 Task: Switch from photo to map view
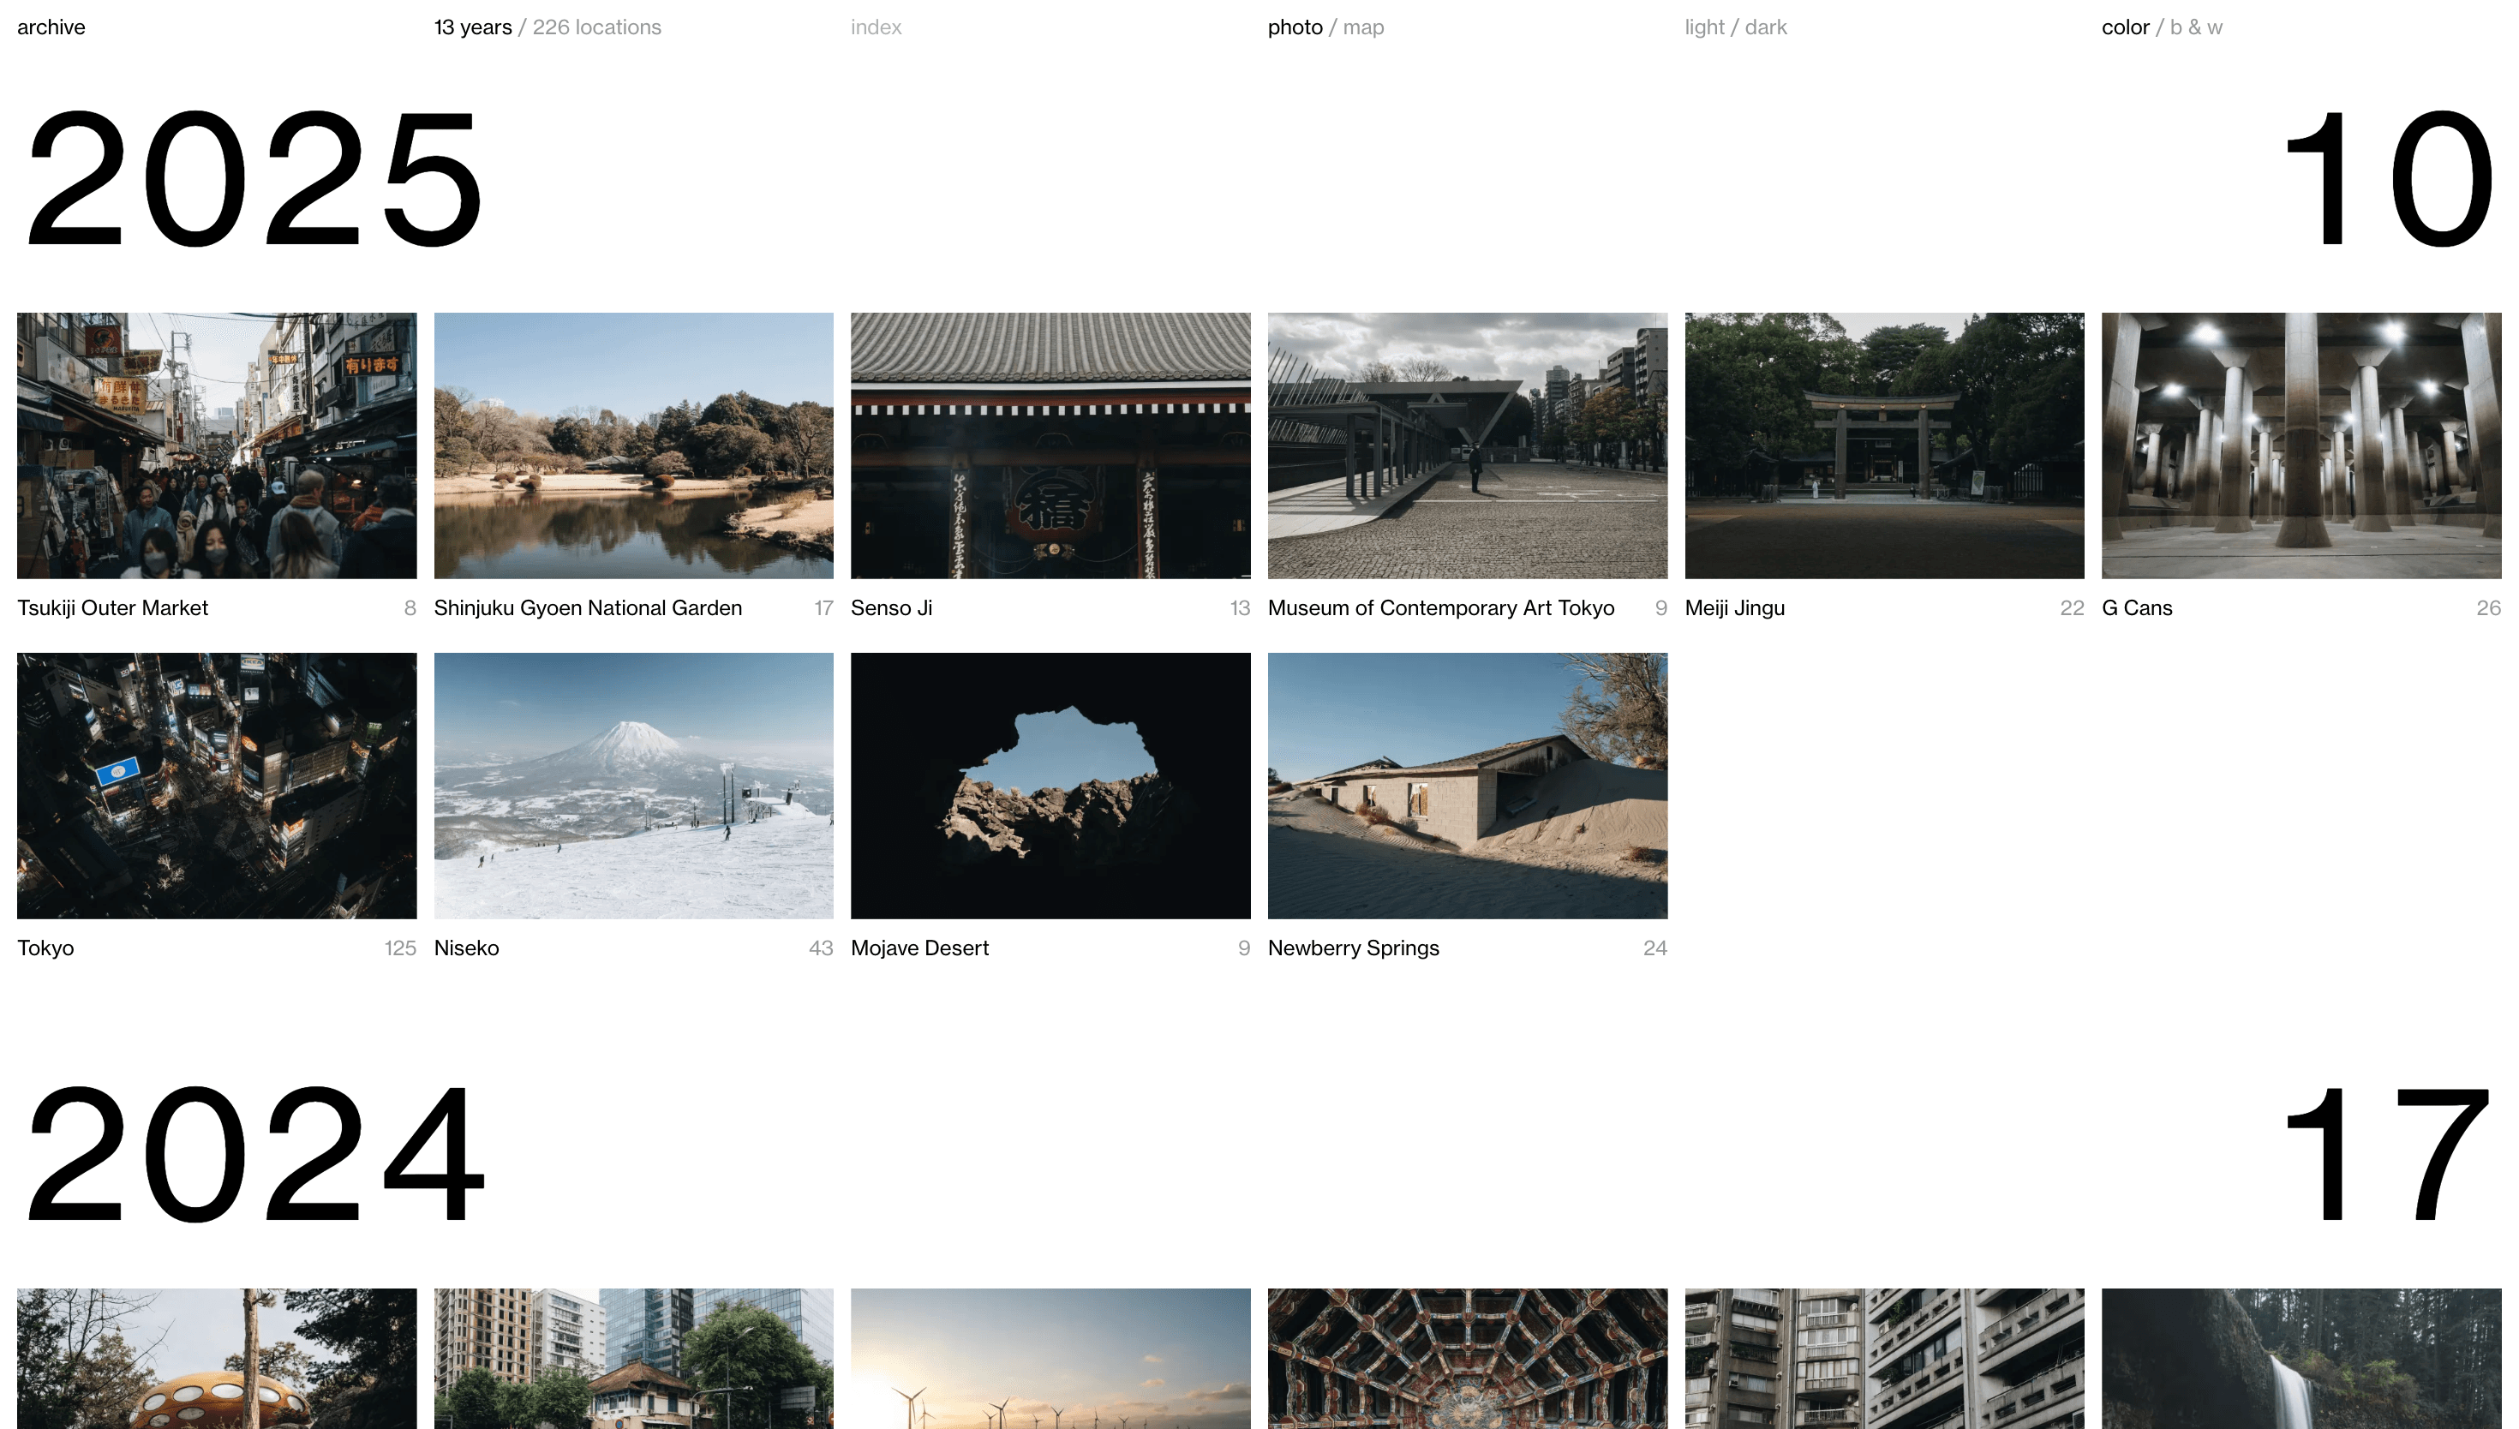tap(1364, 27)
